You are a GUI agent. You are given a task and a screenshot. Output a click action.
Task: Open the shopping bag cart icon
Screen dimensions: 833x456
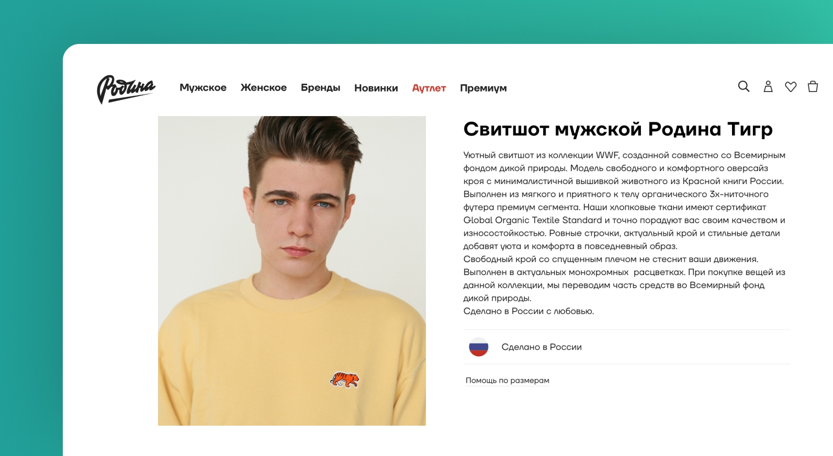(813, 86)
